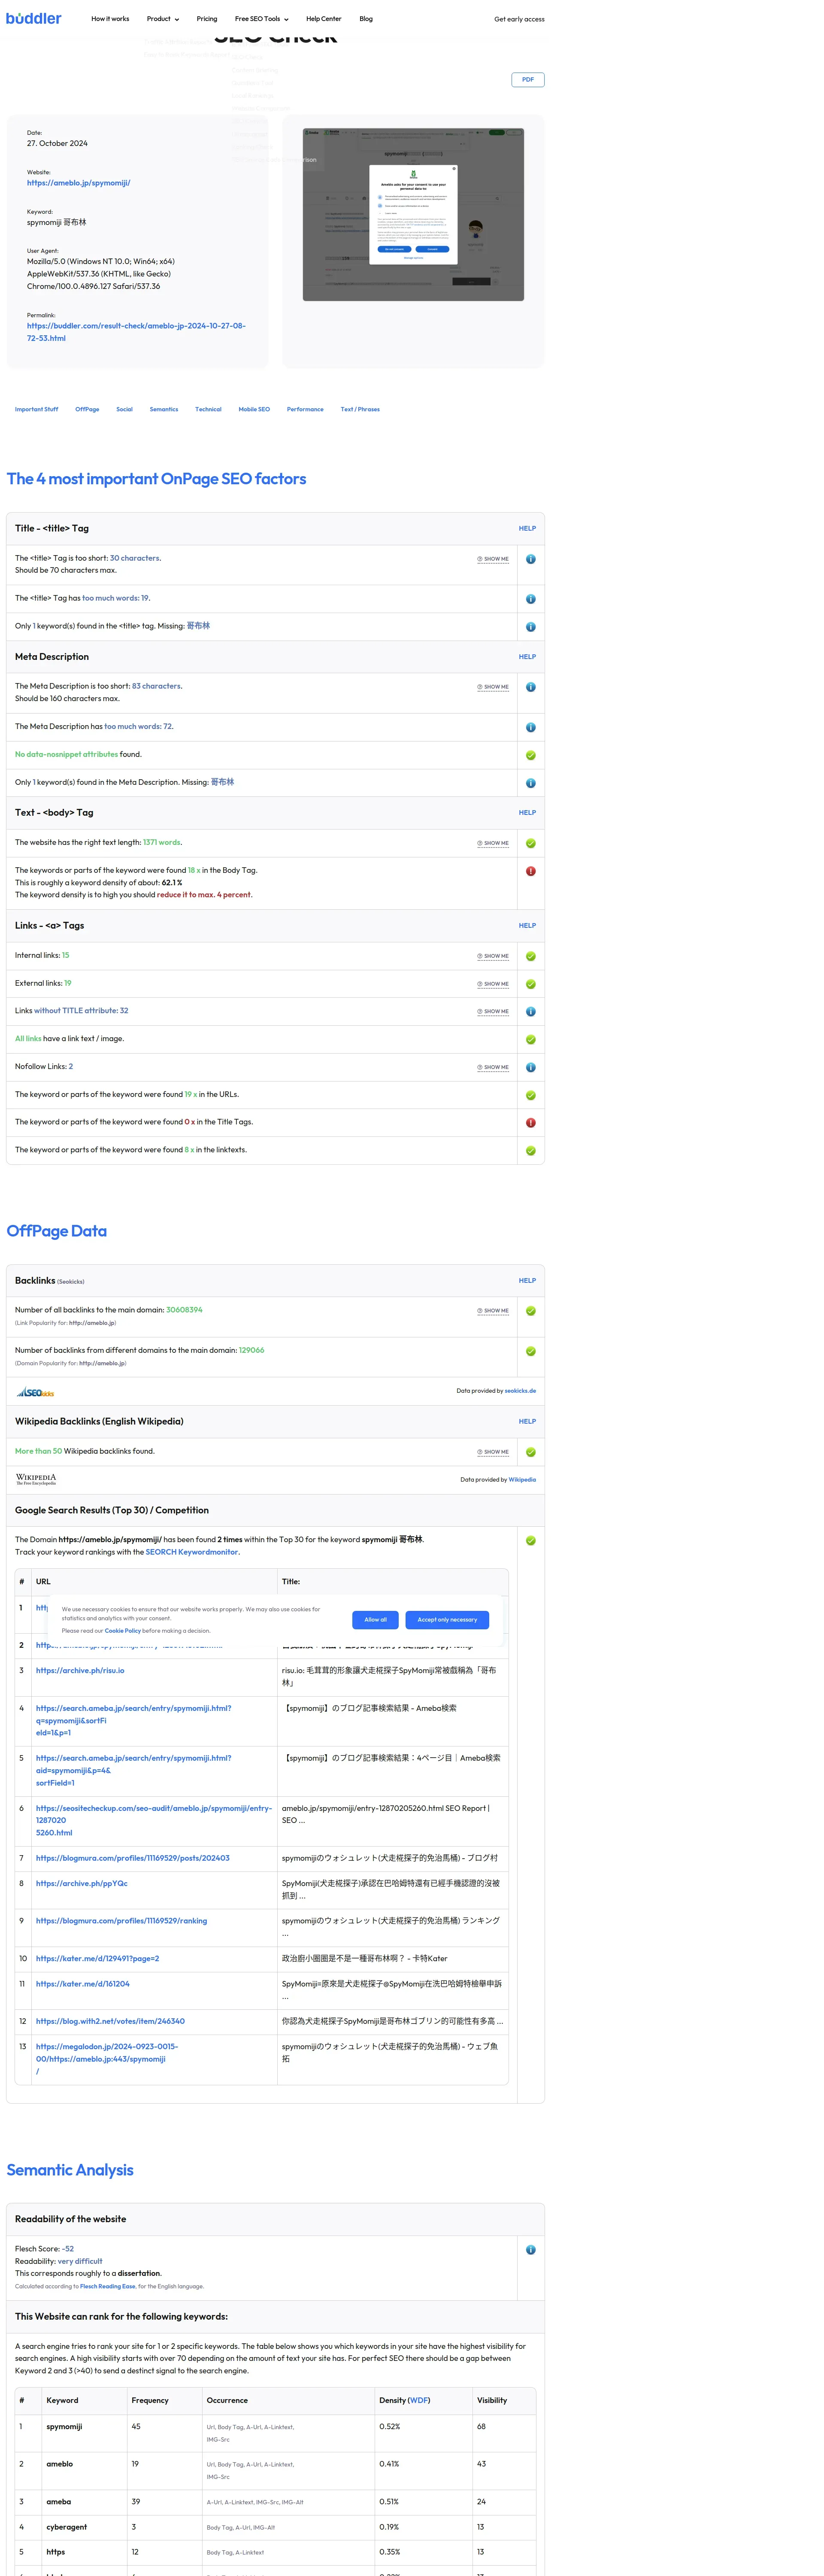The image size is (824, 2576).
Task: Click green check for text length 1371 words
Action: coord(530,843)
